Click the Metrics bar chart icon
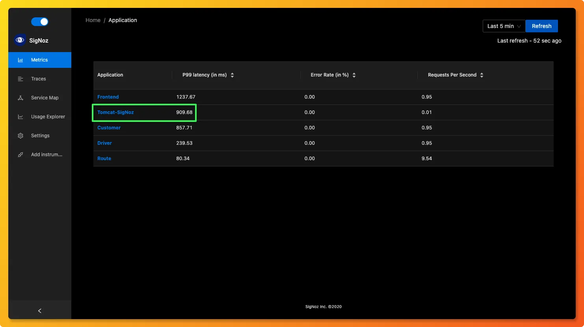This screenshot has height=327, width=584. pos(20,60)
